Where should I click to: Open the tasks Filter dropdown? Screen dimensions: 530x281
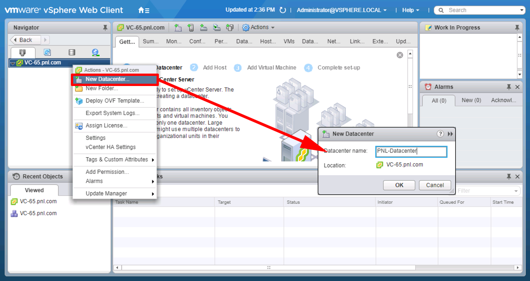click(516, 191)
